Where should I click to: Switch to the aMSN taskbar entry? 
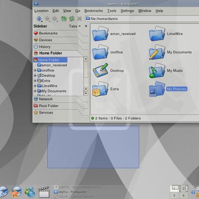78,187
